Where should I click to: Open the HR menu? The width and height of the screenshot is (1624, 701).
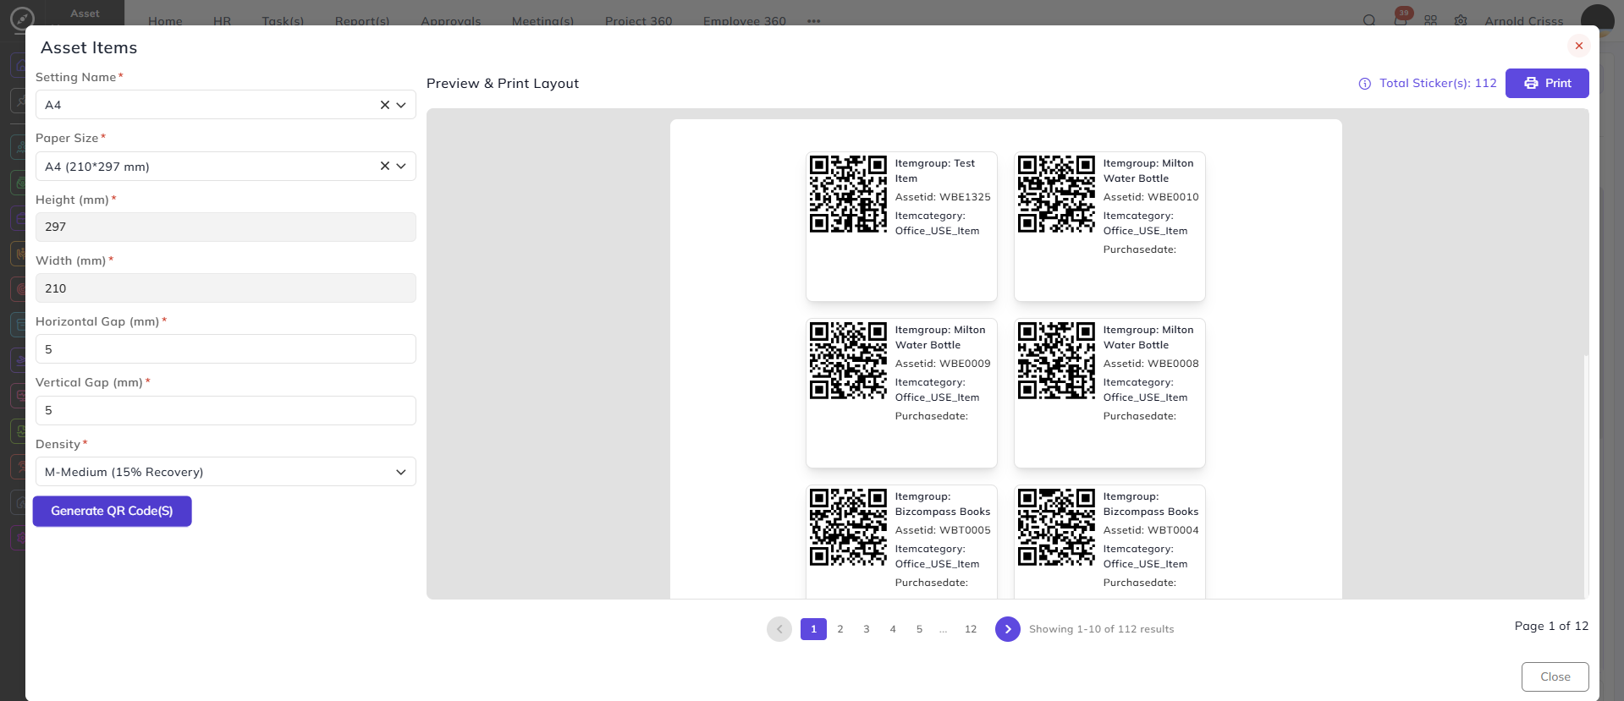tap(222, 21)
